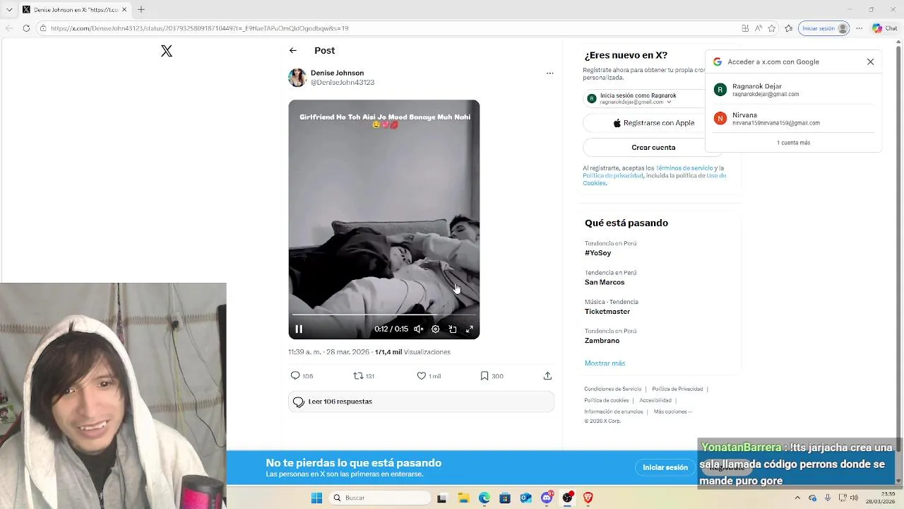Click Leer 106 respuestas
Viewport: 904px width, 509px height.
coord(421,402)
